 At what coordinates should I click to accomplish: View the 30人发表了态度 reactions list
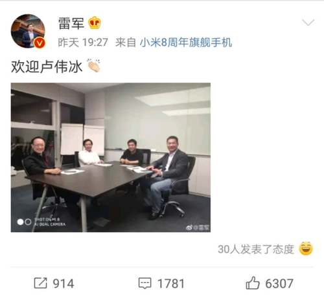(256, 250)
